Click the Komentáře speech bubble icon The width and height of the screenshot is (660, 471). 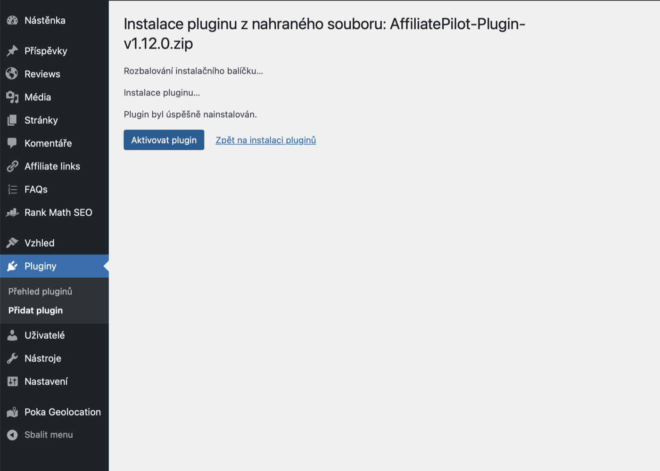click(x=12, y=143)
